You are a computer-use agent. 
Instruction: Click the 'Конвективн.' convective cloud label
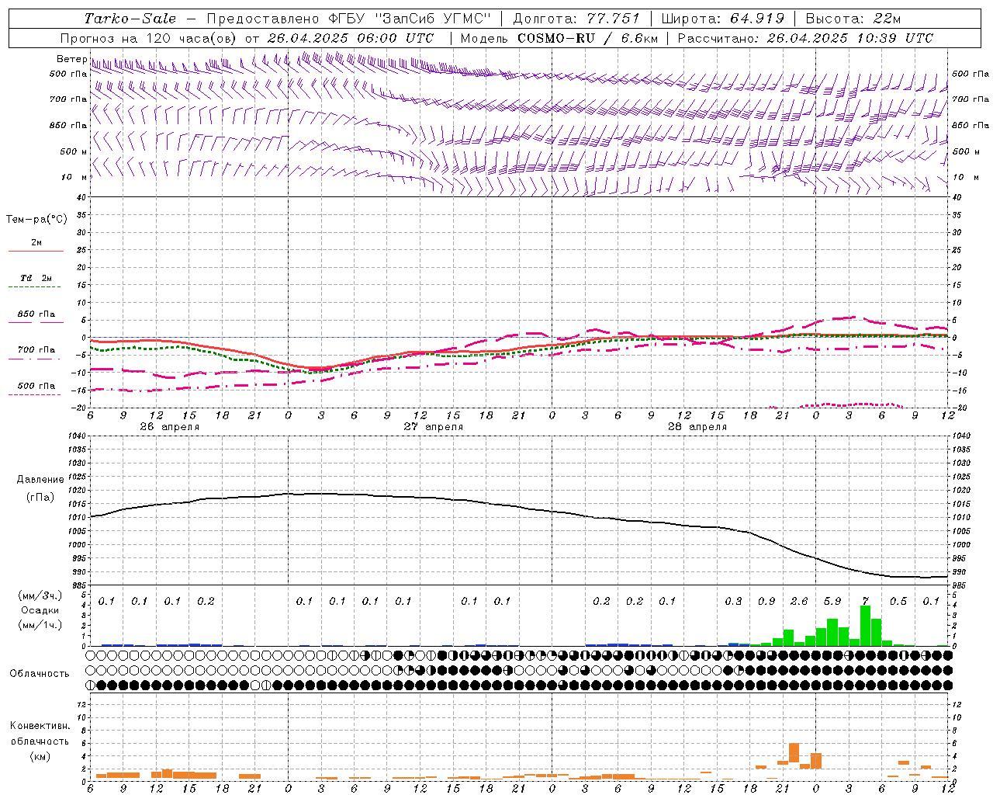tap(40, 726)
